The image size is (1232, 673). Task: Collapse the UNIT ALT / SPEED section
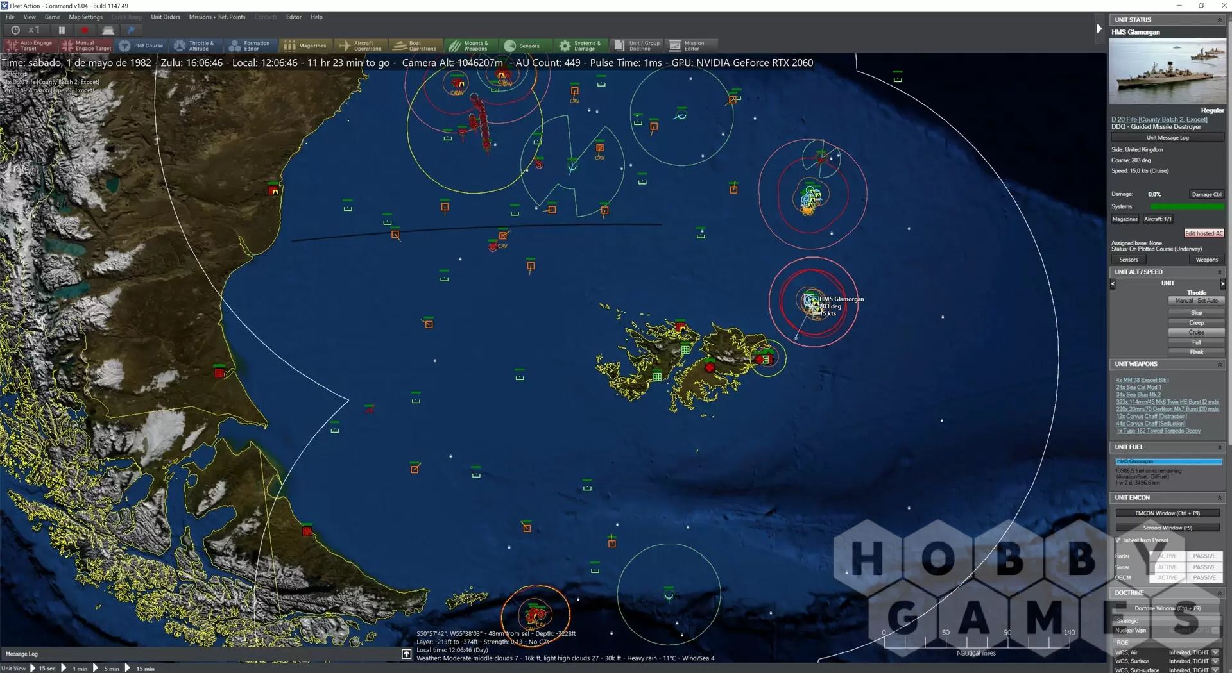(1220, 272)
